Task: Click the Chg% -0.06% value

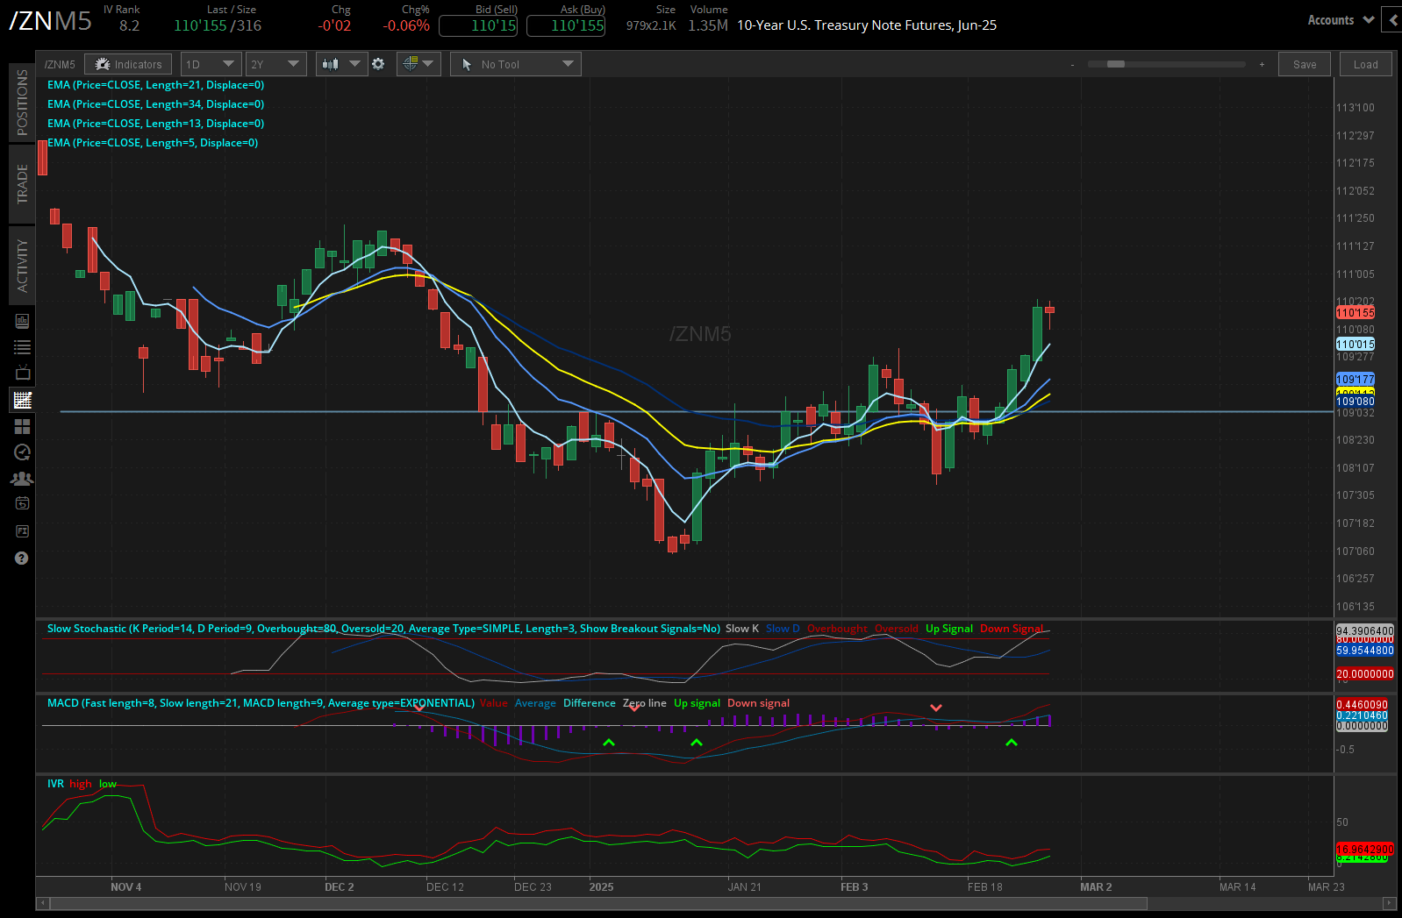Action: pyautogui.click(x=406, y=25)
